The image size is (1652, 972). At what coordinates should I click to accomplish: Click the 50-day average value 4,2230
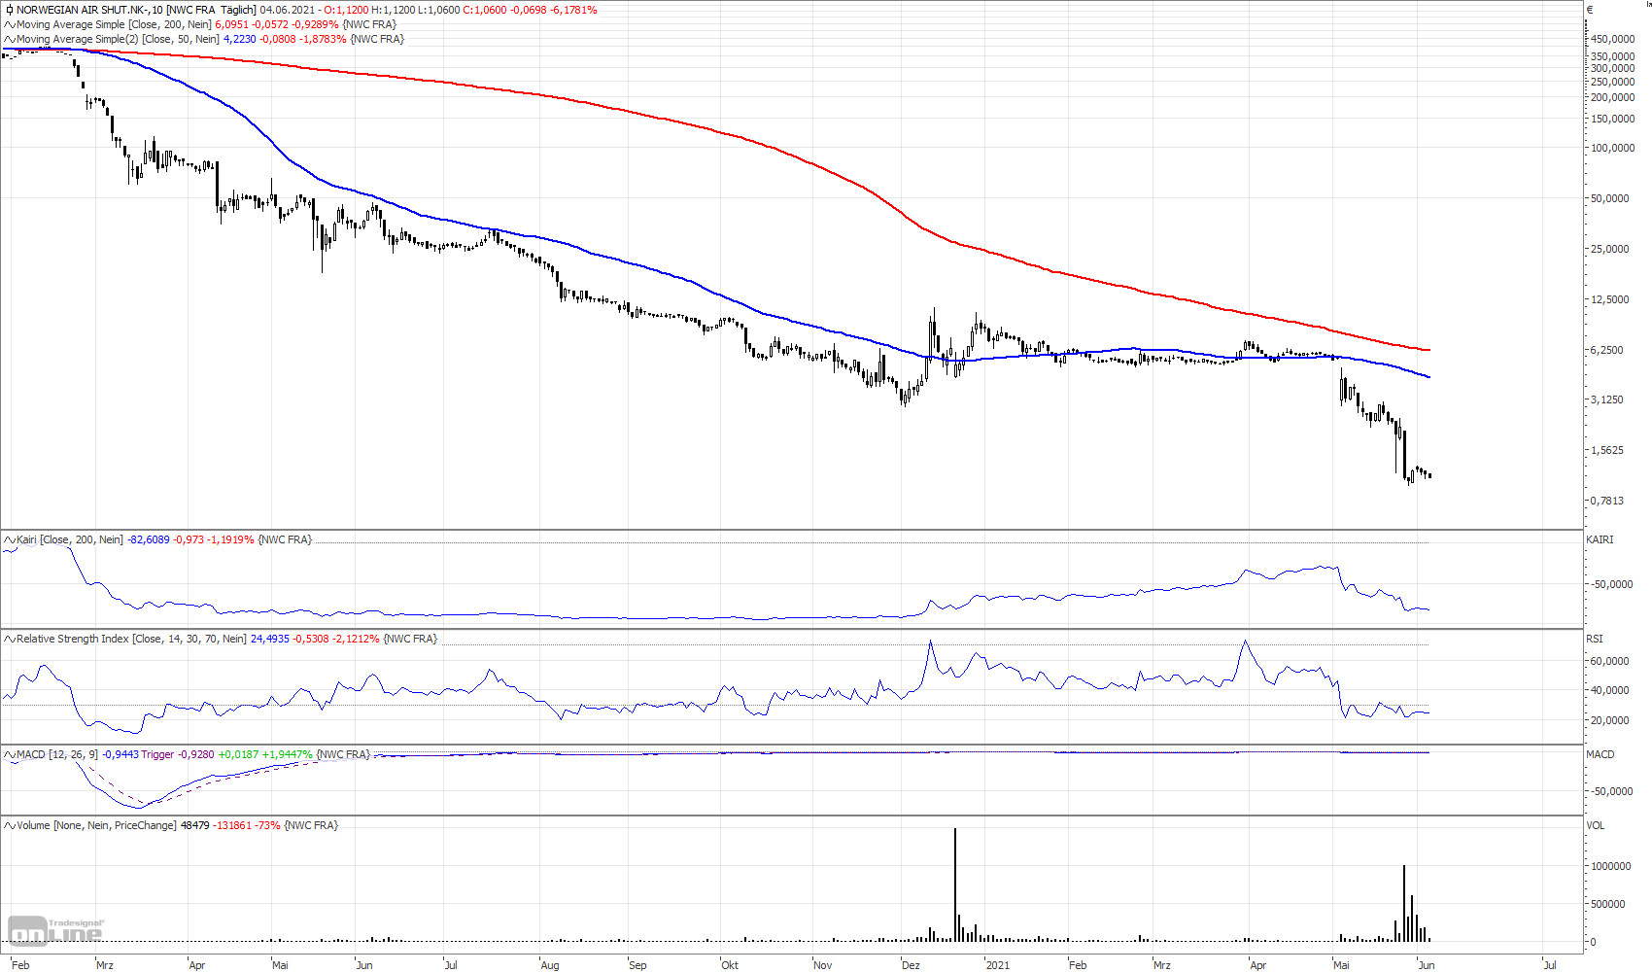click(240, 39)
